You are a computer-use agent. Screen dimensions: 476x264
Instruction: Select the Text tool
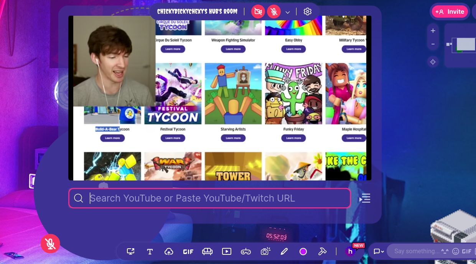(150, 252)
